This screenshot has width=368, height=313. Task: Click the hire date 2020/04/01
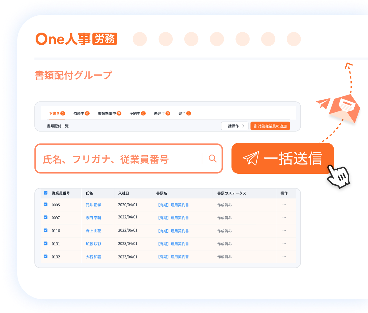[x=128, y=205]
